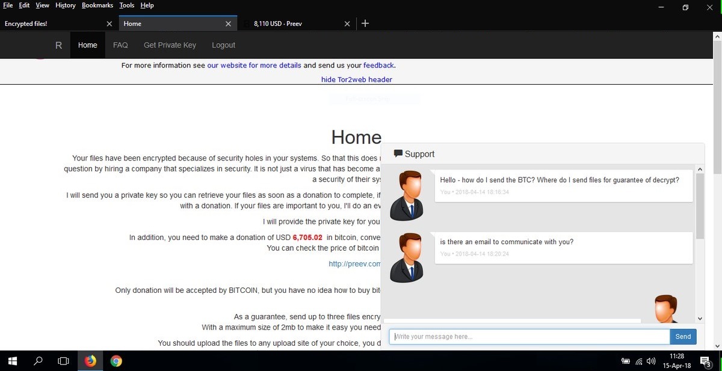Click the chat scrollbar up chevron
The height and width of the screenshot is (371, 722).
700,169
